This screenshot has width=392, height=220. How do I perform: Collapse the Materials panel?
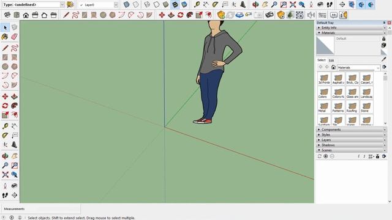tap(351, 32)
